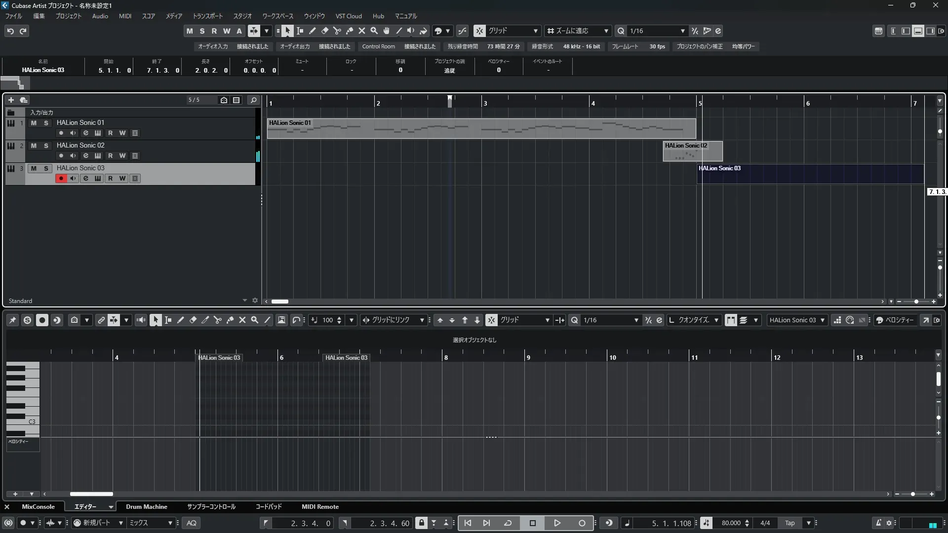Select the Scissors split tool in the top toolbar

[337, 31]
